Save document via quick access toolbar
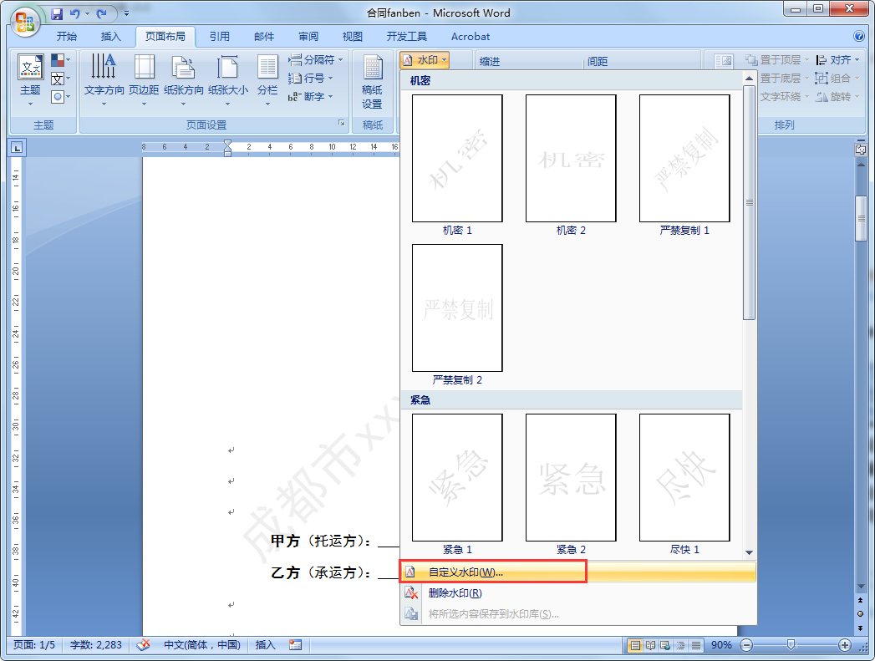The height and width of the screenshot is (661, 875). [57, 13]
